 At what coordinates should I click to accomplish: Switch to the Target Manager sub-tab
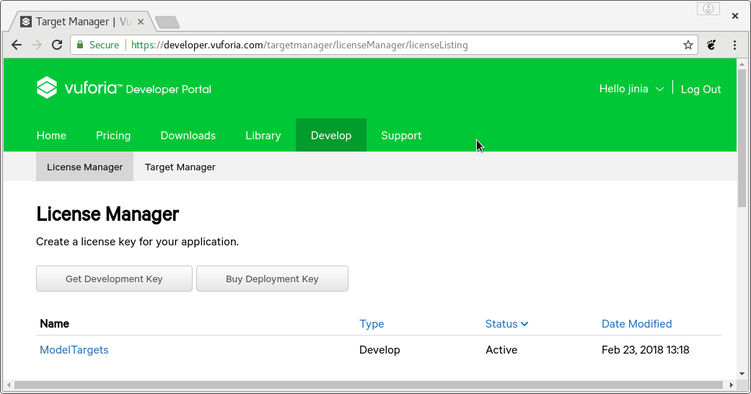coord(180,167)
